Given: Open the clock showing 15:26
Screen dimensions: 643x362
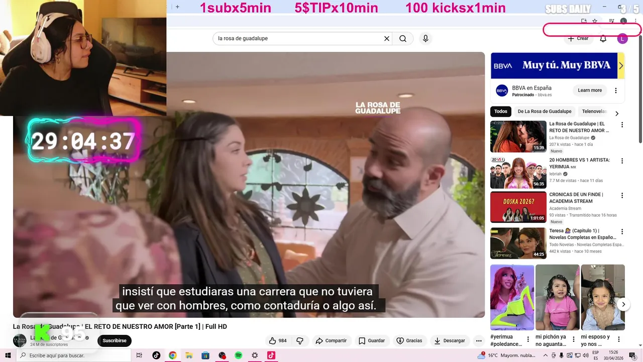Looking at the screenshot, I should pyautogui.click(x=613, y=355).
